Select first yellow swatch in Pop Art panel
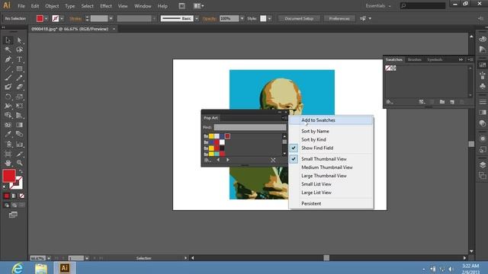The image size is (488, 274). tap(211, 136)
